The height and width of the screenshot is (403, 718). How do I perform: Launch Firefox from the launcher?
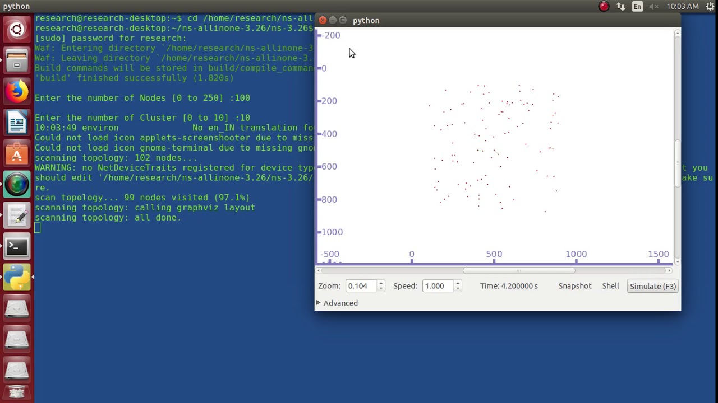17,91
